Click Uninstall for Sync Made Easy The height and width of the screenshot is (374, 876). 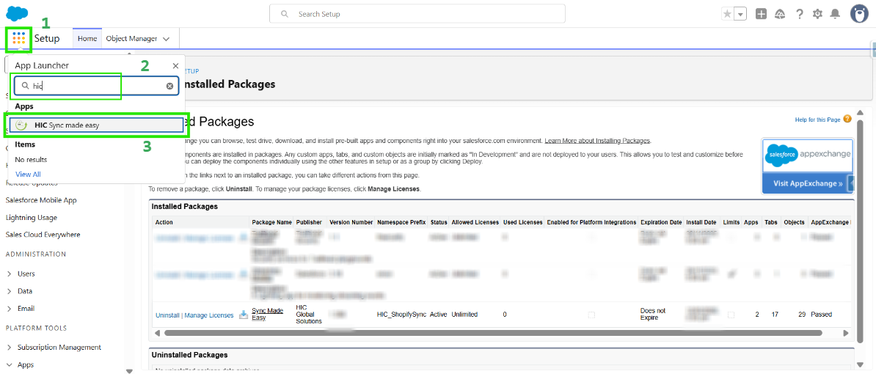tap(167, 315)
